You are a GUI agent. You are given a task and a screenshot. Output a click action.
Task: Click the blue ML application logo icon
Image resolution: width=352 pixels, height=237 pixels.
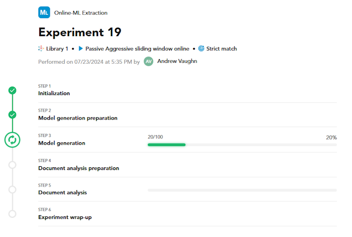pos(44,12)
